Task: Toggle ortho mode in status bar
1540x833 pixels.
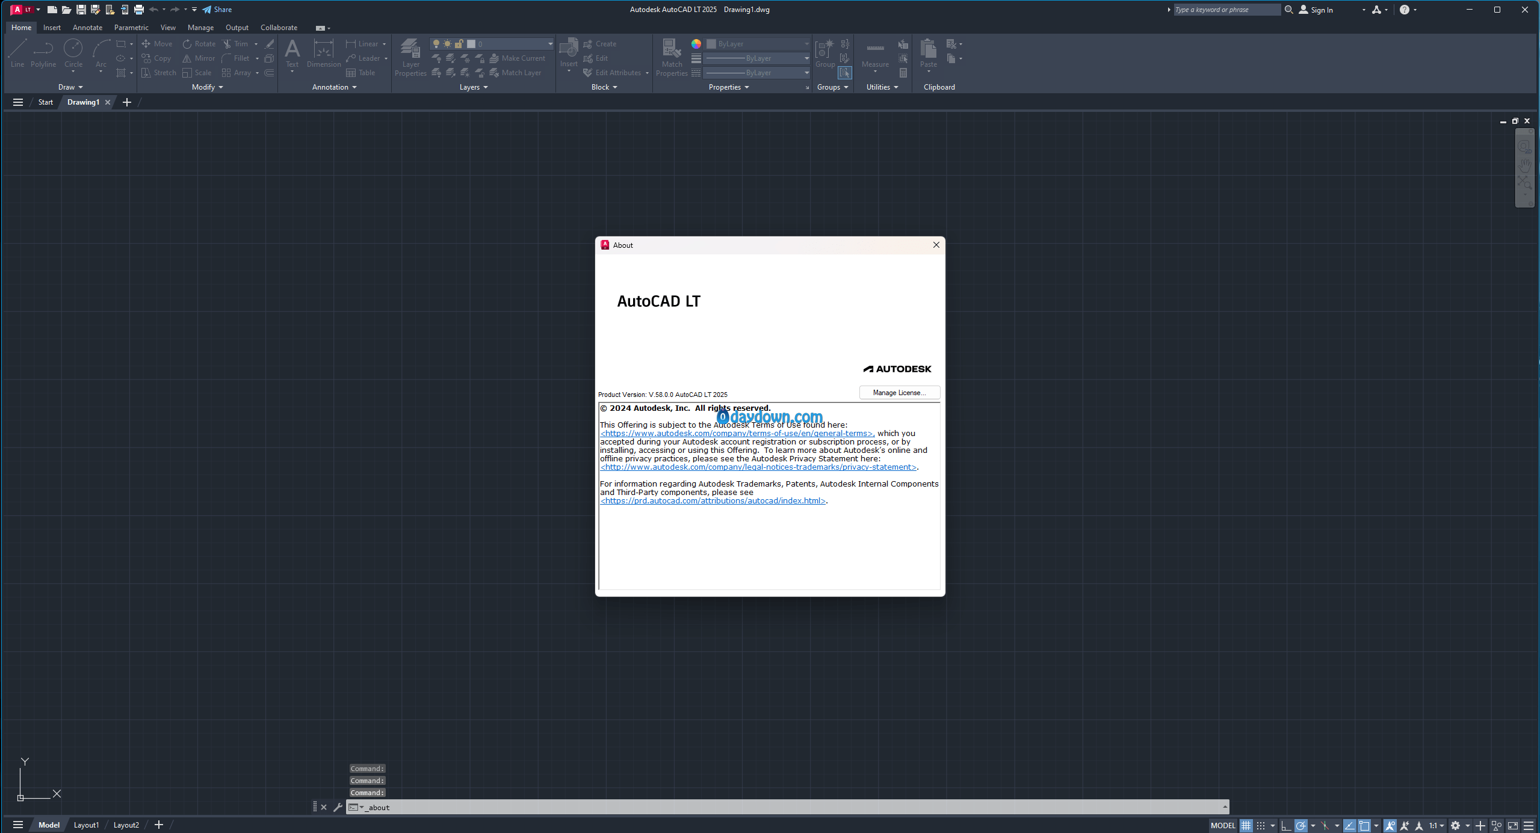Action: tap(1286, 825)
